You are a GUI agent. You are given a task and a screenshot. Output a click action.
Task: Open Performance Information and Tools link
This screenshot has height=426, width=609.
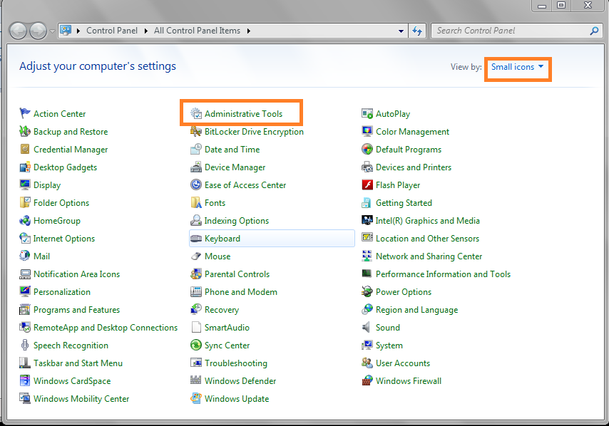443,274
